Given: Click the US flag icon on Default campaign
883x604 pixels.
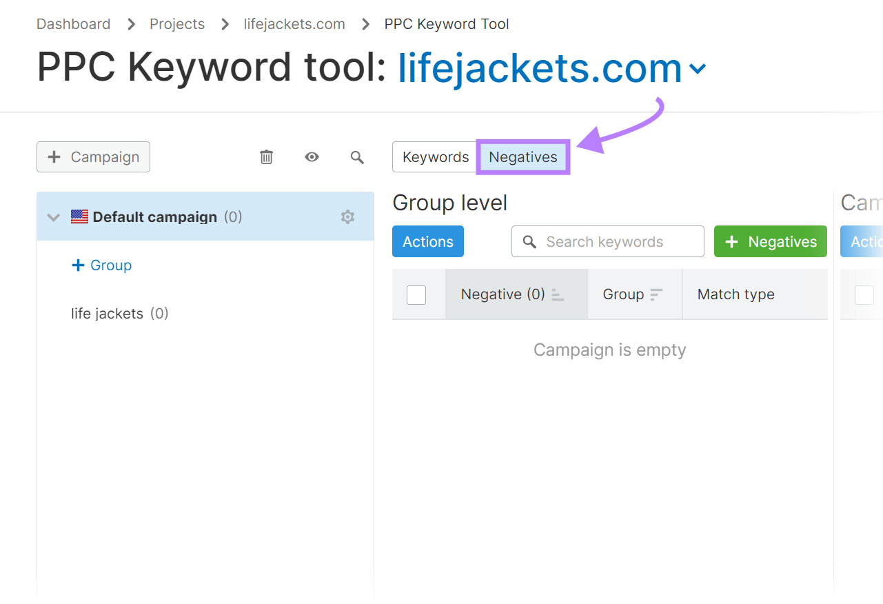Looking at the screenshot, I should tap(79, 216).
